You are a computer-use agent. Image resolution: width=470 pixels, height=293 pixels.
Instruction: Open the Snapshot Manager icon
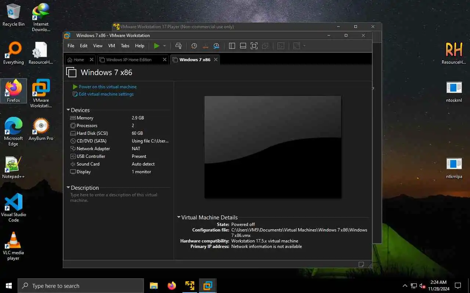[x=216, y=46]
